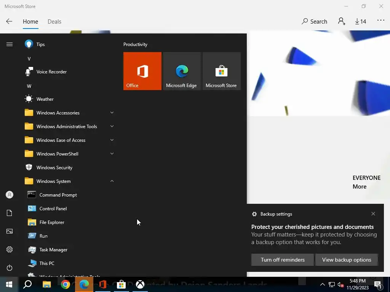Screen dimensions: 390x292
Task: Dismiss the Backup settings notification
Action: coord(373,214)
